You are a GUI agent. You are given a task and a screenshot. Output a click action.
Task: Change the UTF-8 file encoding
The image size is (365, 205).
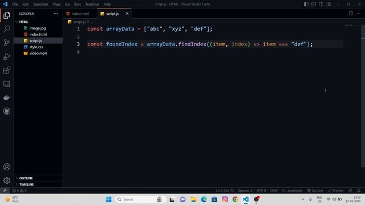[261, 190]
